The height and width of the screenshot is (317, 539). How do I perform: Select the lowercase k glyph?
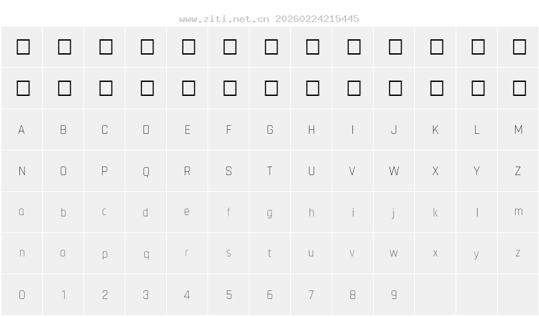point(435,212)
